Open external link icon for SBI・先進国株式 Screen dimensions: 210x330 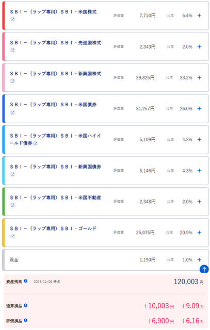(x=12, y=51)
